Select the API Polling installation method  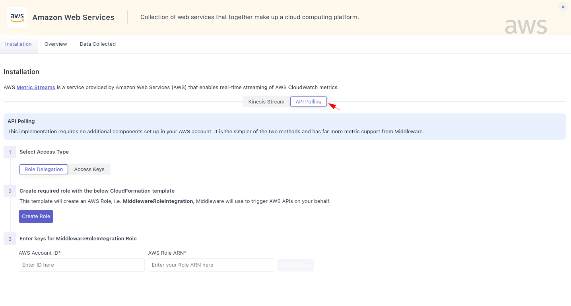309,101
